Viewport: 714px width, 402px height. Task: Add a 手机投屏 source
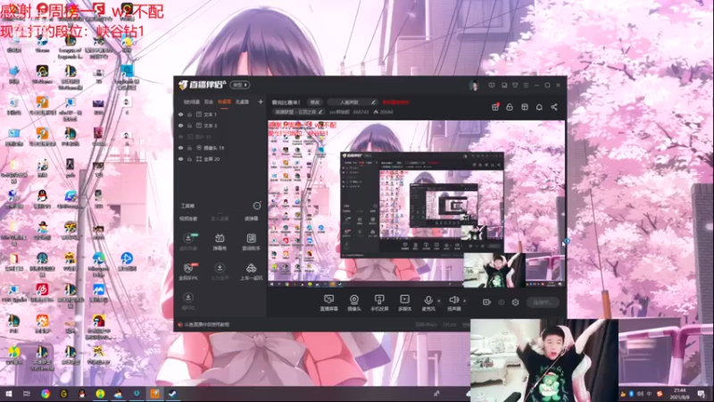click(378, 303)
